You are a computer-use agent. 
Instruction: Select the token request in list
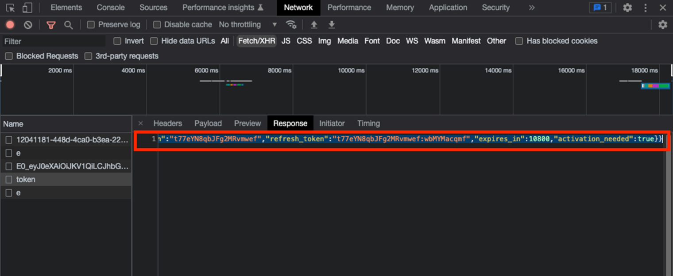click(26, 180)
